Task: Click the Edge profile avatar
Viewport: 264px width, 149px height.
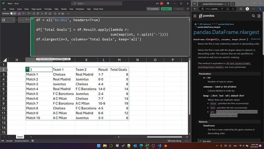Action: coord(247,9)
